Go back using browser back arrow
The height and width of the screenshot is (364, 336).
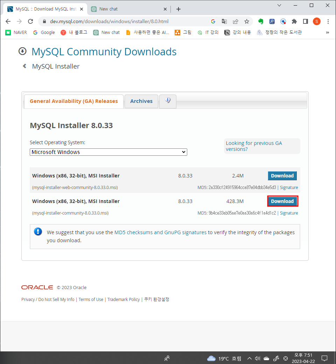[8, 21]
